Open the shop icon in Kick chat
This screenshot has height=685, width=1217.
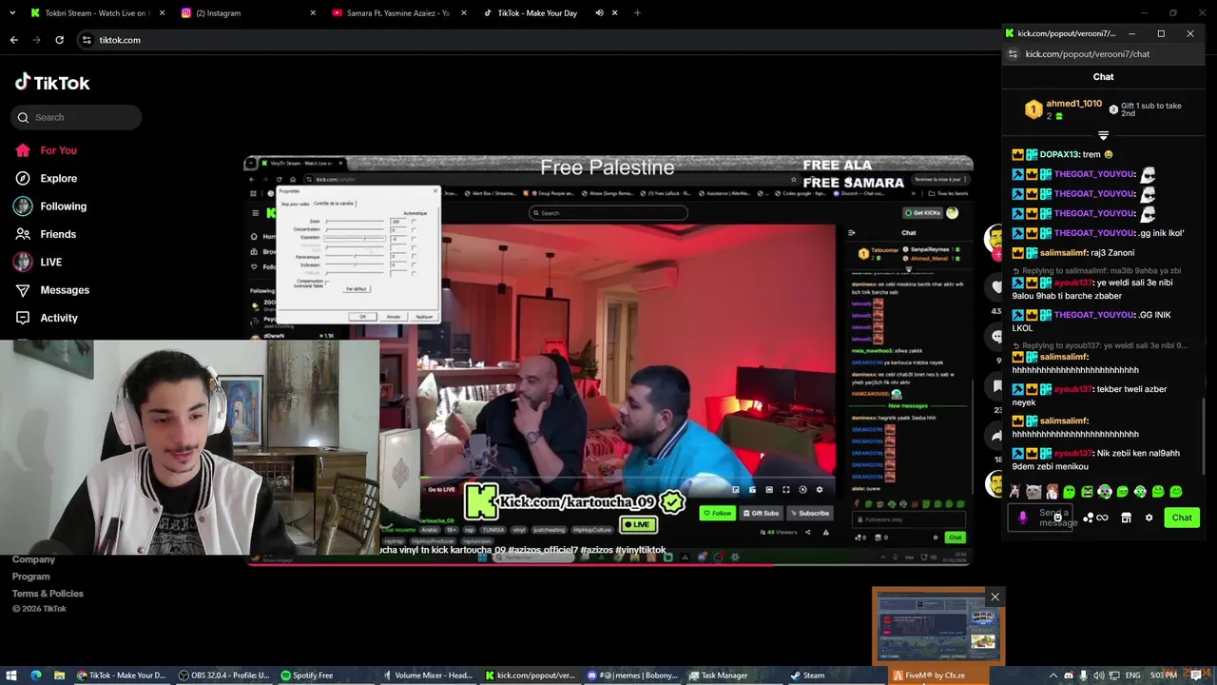coord(1126,518)
